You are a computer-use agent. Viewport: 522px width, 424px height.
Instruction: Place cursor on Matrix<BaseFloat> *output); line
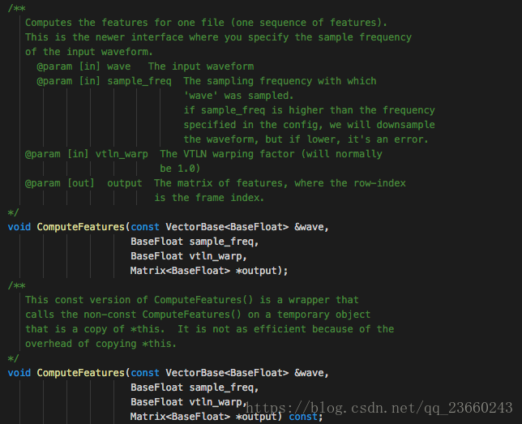(209, 271)
